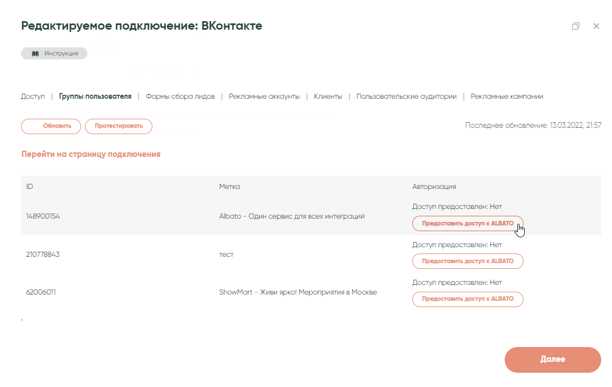Select ID cell 62006011

[41, 292]
